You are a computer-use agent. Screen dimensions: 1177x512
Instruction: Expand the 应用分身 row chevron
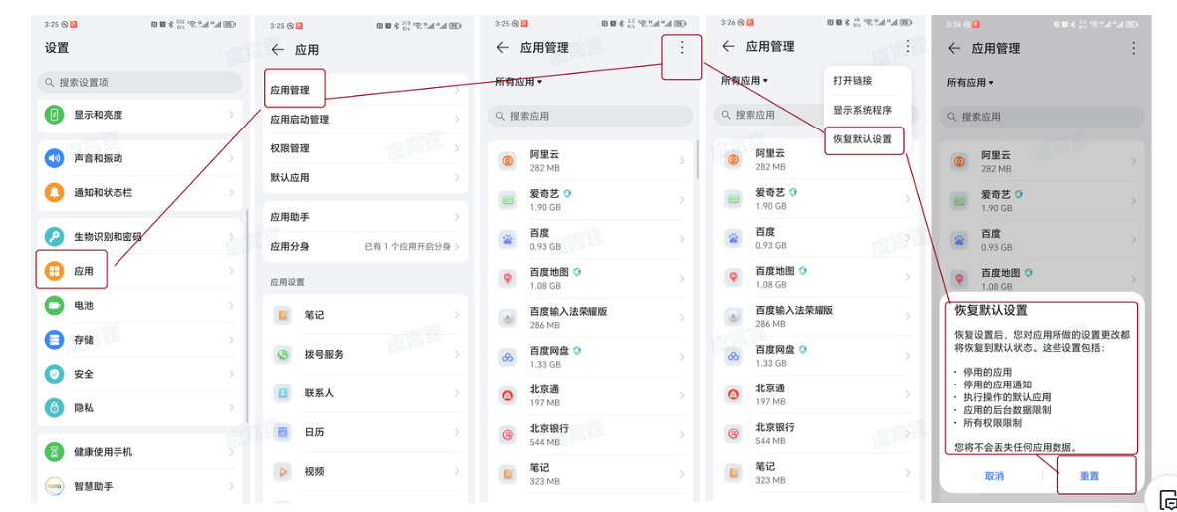click(x=458, y=246)
